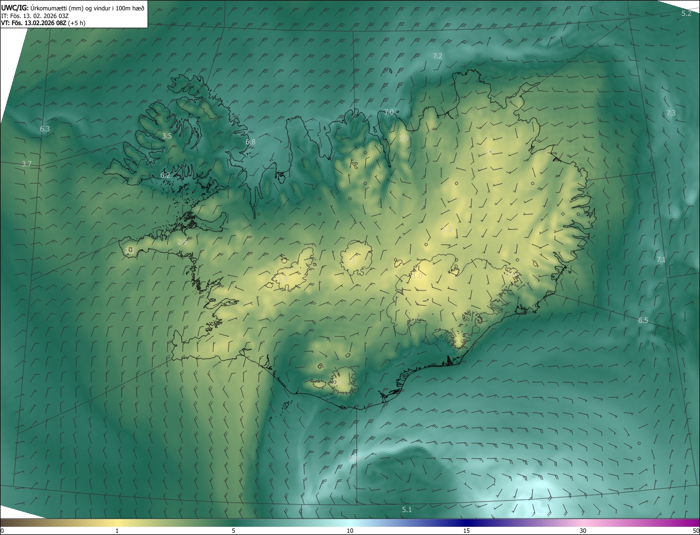Click the value label 5.1 on the map
Viewport: 700px width, 535px height.
click(x=407, y=510)
